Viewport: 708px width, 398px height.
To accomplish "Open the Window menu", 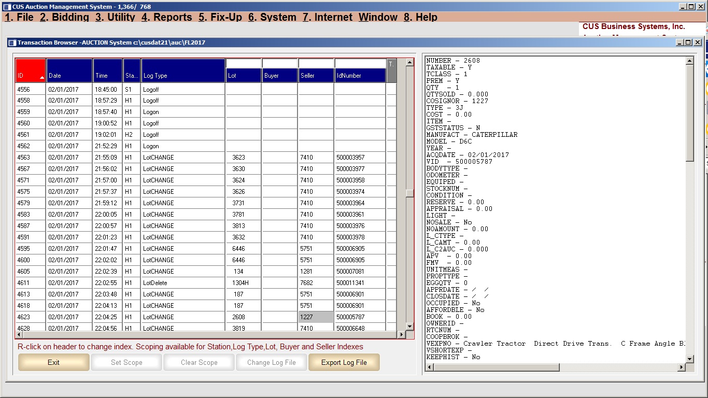I will click(378, 17).
